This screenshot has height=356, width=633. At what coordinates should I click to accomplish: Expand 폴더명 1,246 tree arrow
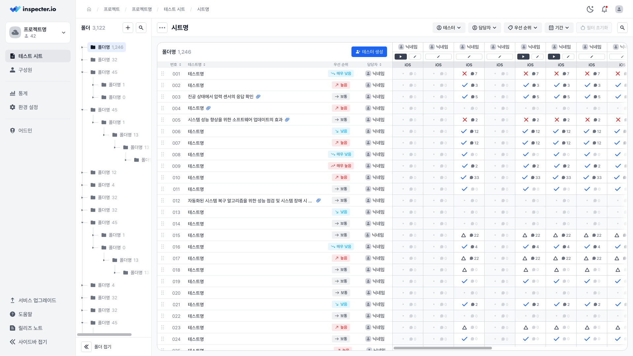[x=82, y=47]
